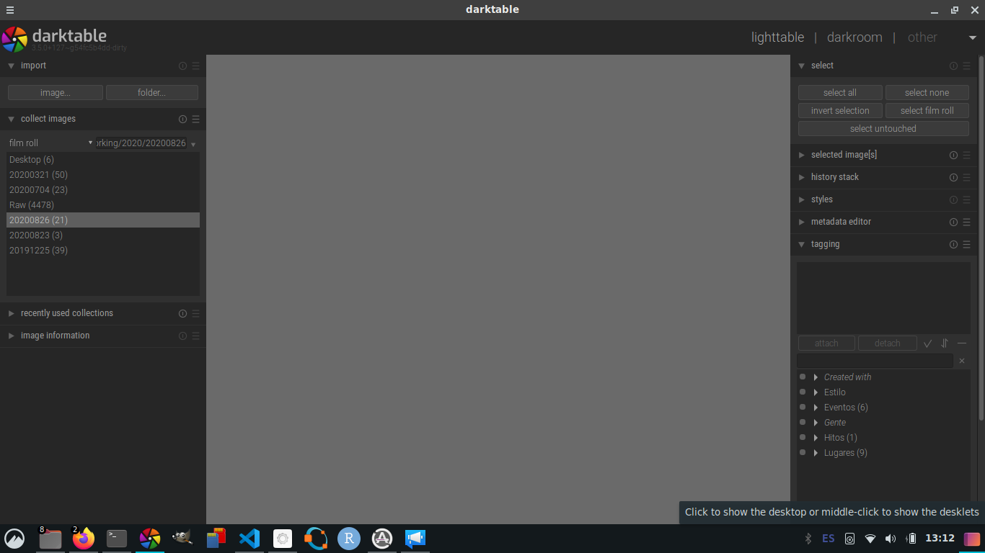Click the tagging sort order arrows icon

click(945, 343)
